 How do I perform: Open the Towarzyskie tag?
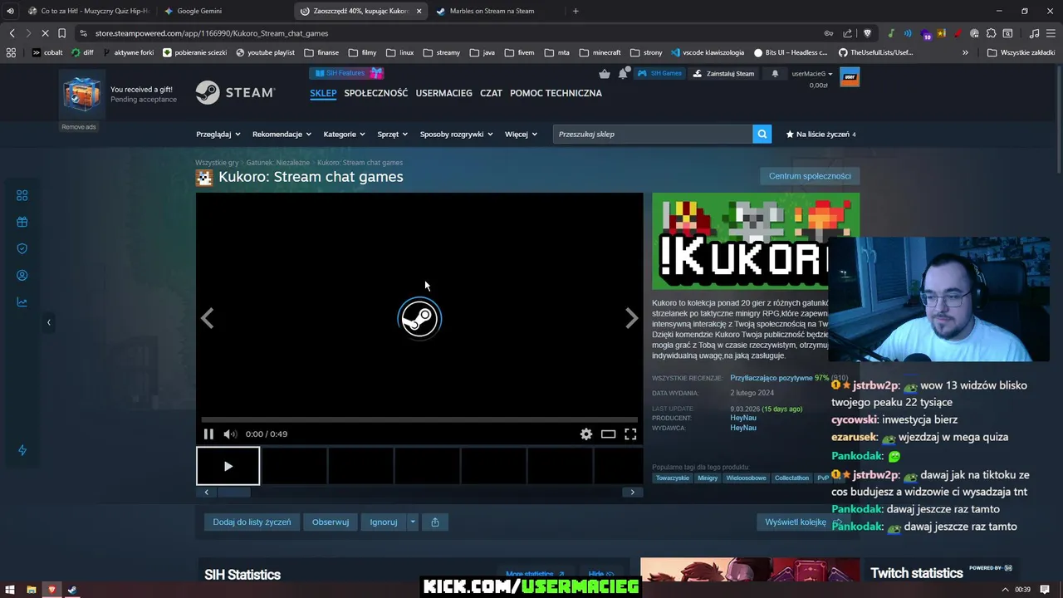672,478
